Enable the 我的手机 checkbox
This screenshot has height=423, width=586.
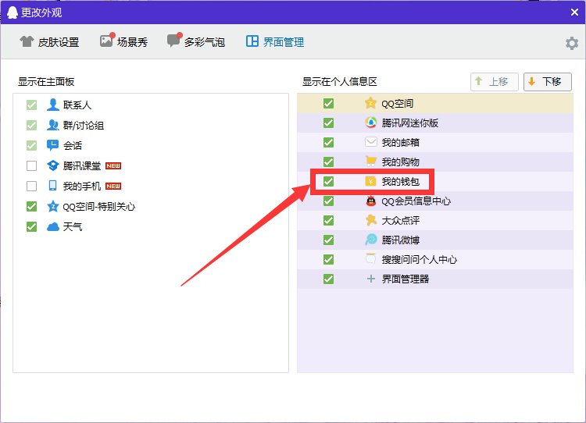pos(32,186)
